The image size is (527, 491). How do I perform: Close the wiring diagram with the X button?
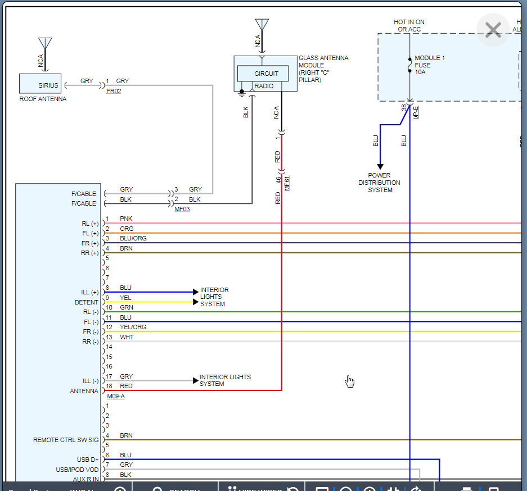[x=493, y=30]
